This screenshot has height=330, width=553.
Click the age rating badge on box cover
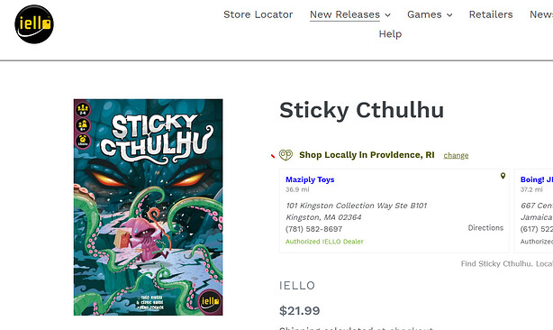click(83, 125)
